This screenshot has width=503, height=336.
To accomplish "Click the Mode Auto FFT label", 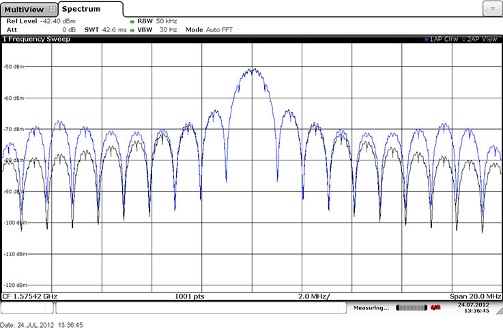I will coord(205,29).
